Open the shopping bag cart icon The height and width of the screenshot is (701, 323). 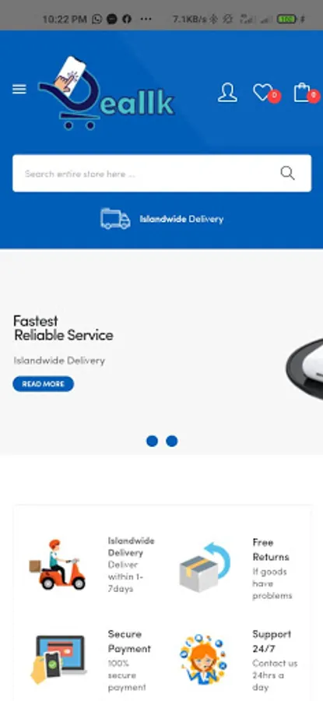coord(302,92)
